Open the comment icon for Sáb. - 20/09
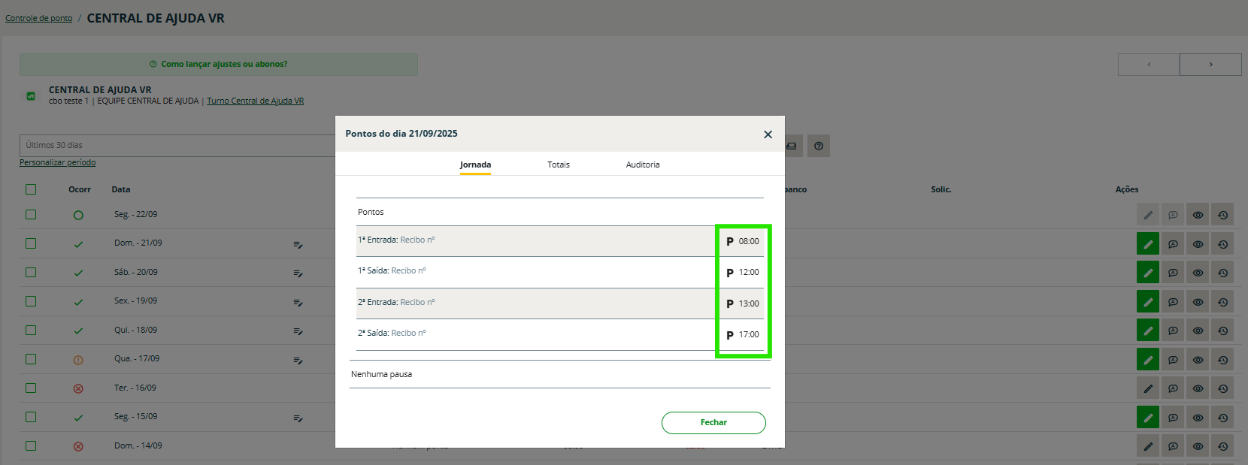The image size is (1248, 465). pos(1173,273)
